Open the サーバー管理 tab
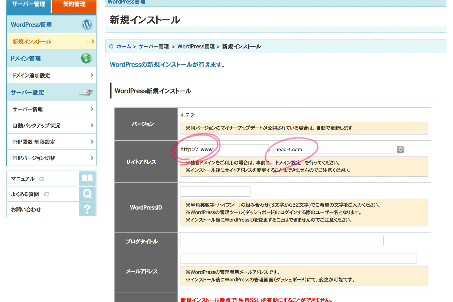The height and width of the screenshot is (302, 453). 28,6
